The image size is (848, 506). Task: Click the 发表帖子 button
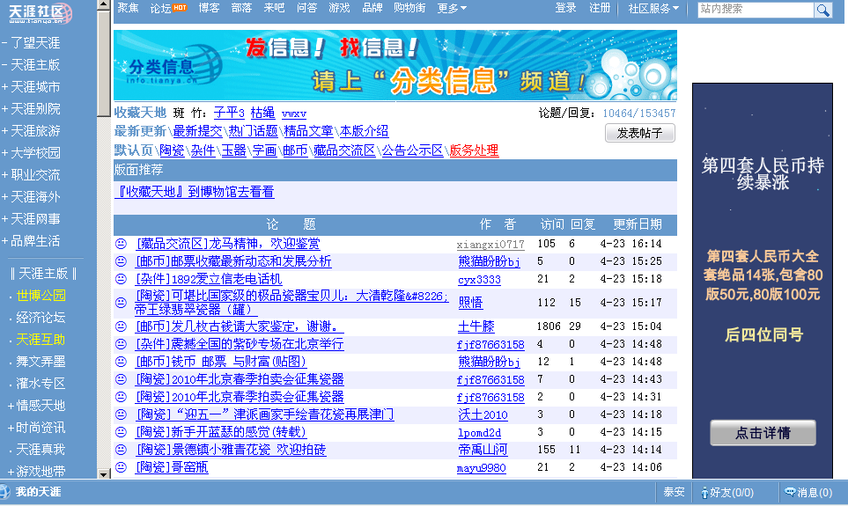pyautogui.click(x=640, y=133)
